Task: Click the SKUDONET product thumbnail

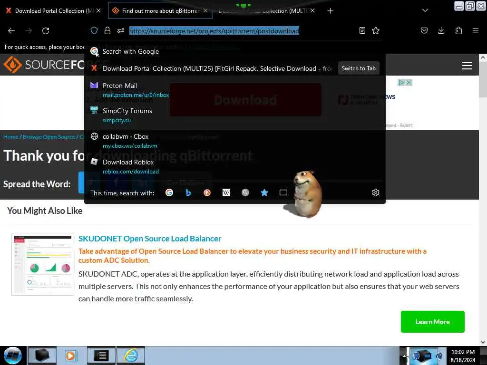Action: (x=43, y=264)
